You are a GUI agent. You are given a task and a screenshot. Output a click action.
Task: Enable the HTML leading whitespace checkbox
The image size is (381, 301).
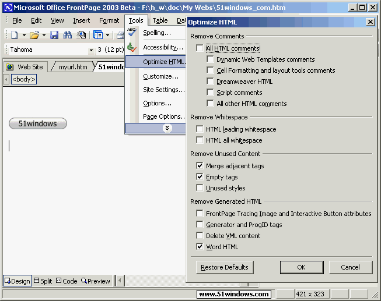point(200,129)
